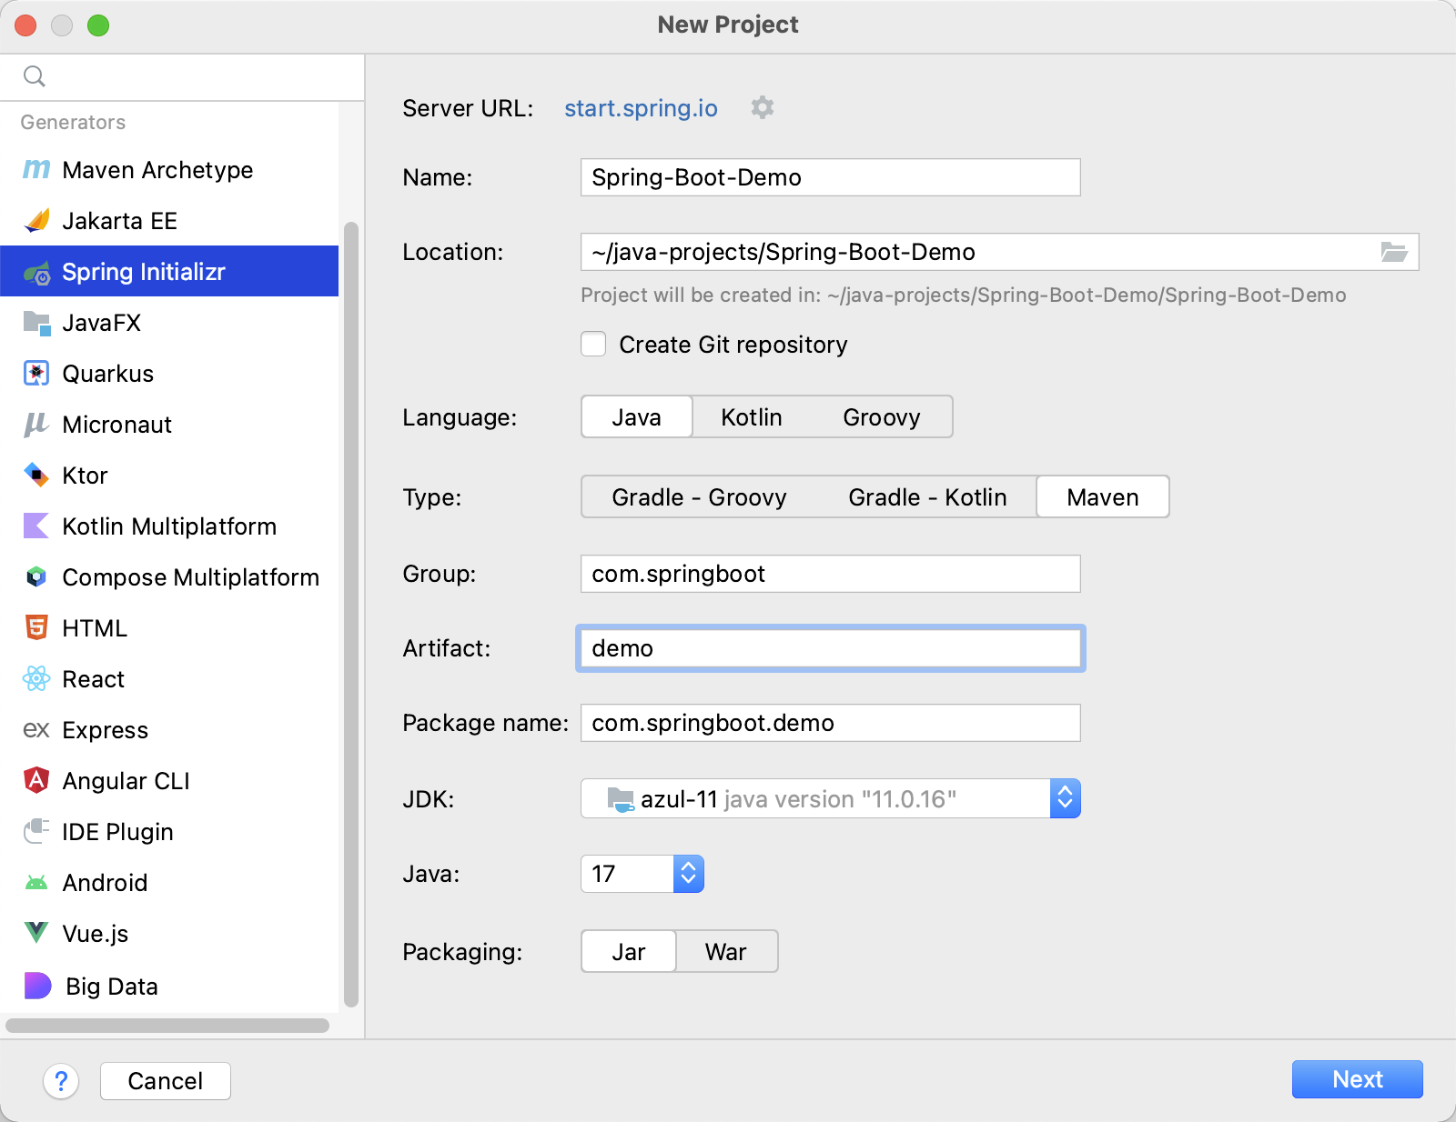Click the generators list vertical scrollbar
This screenshot has width=1456, height=1122.
[351, 615]
